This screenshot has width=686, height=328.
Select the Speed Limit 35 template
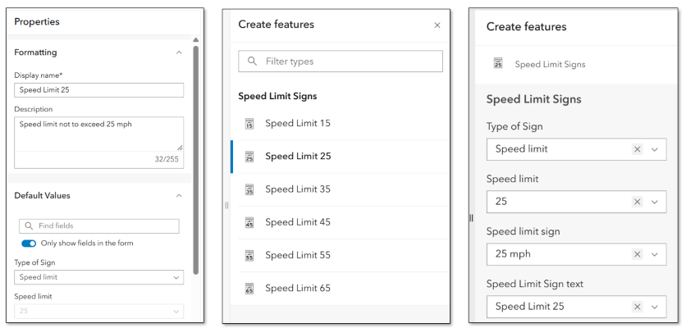click(x=340, y=189)
